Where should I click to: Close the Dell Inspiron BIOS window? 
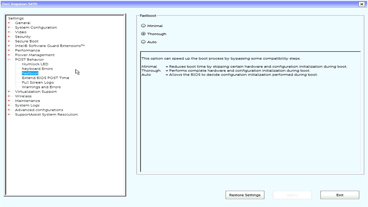(361, 4)
